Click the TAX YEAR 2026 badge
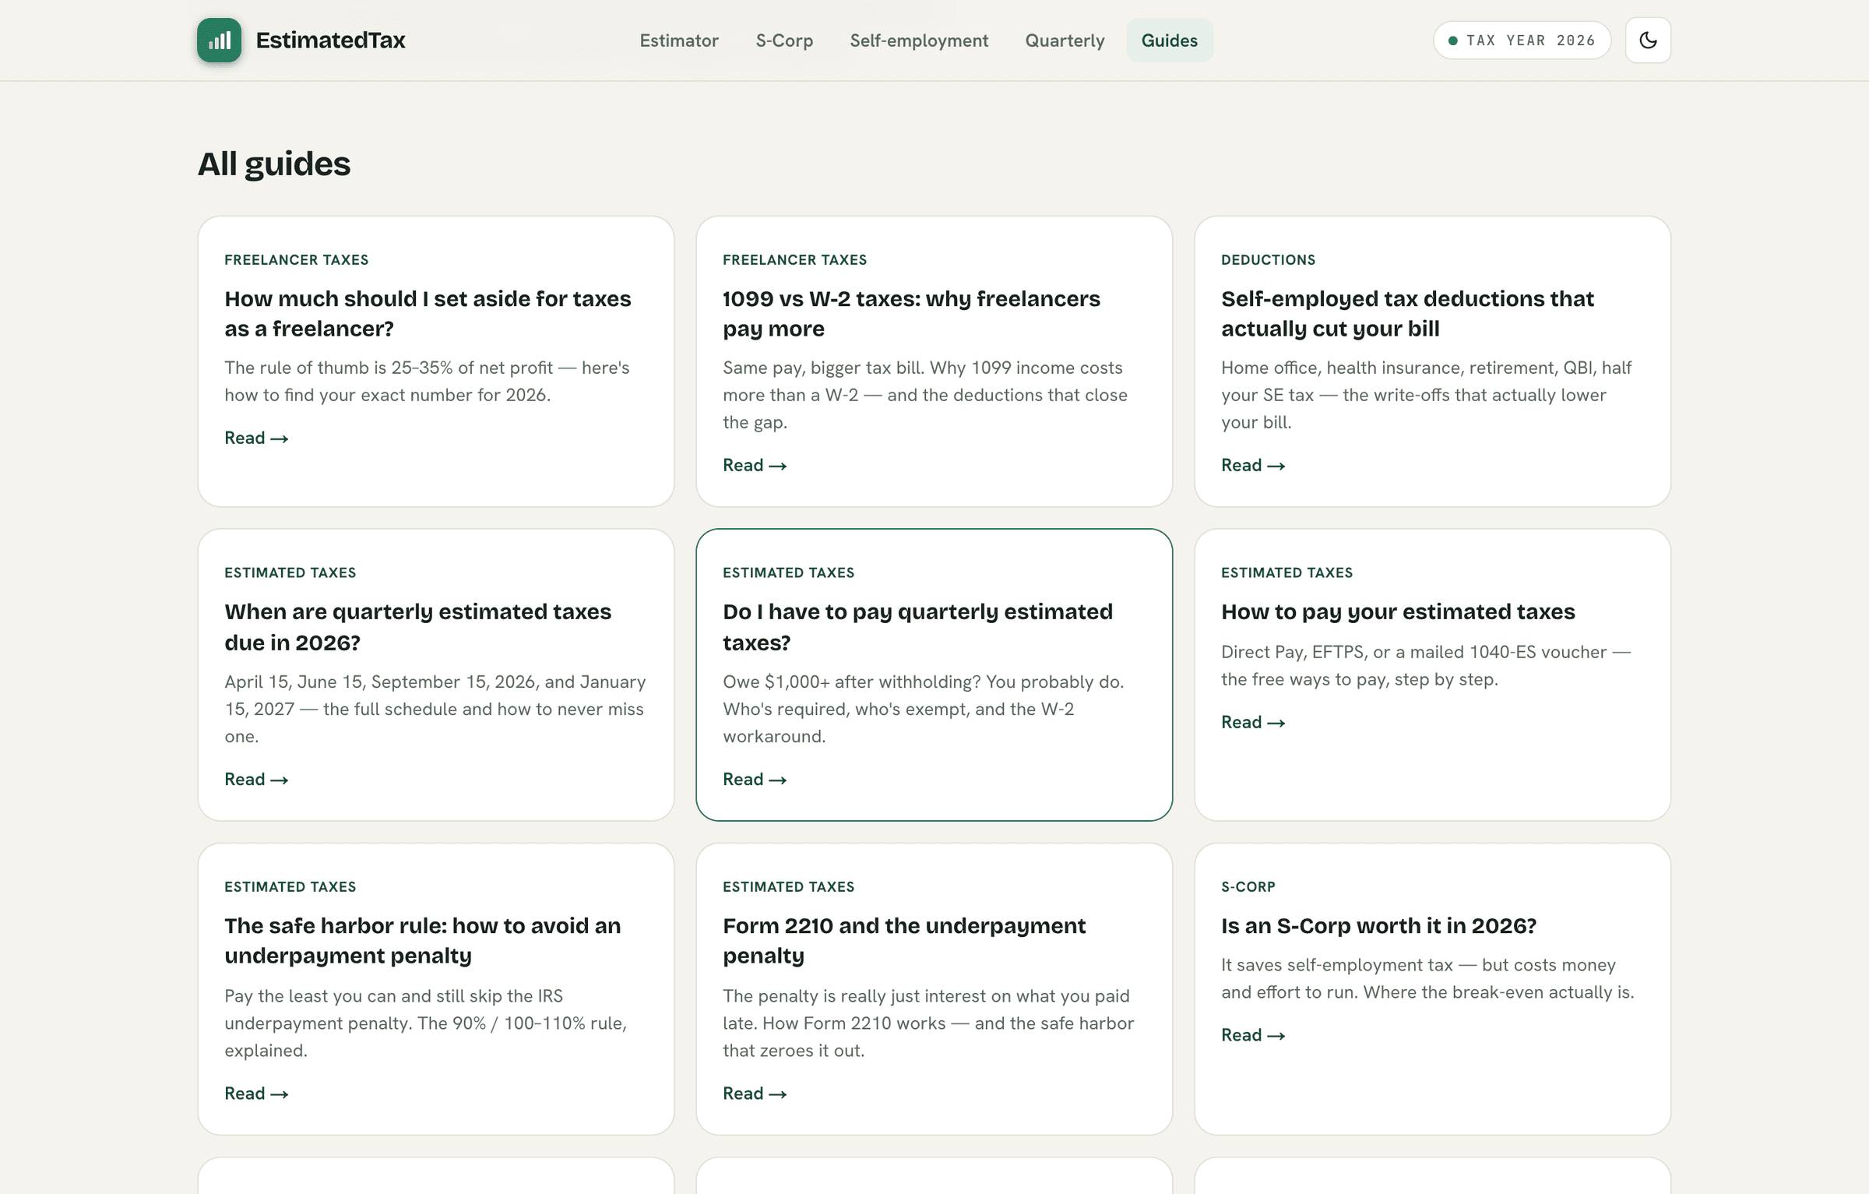The width and height of the screenshot is (1869, 1194). tap(1522, 41)
